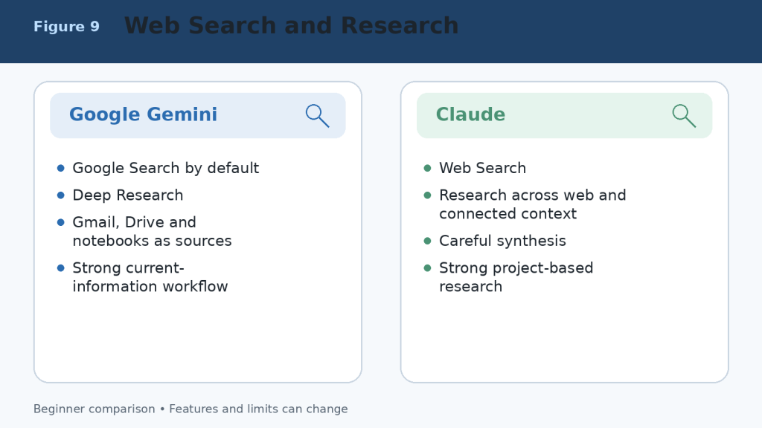Click the blue bullet beside Google Search by default

(61, 168)
